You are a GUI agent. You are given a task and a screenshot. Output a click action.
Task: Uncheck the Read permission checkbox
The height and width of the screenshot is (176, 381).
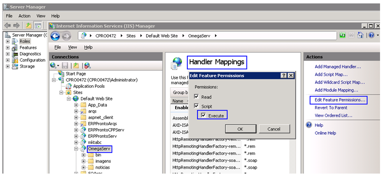click(x=197, y=97)
